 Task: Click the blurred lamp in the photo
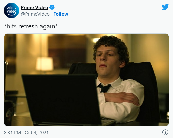[x=44, y=64]
